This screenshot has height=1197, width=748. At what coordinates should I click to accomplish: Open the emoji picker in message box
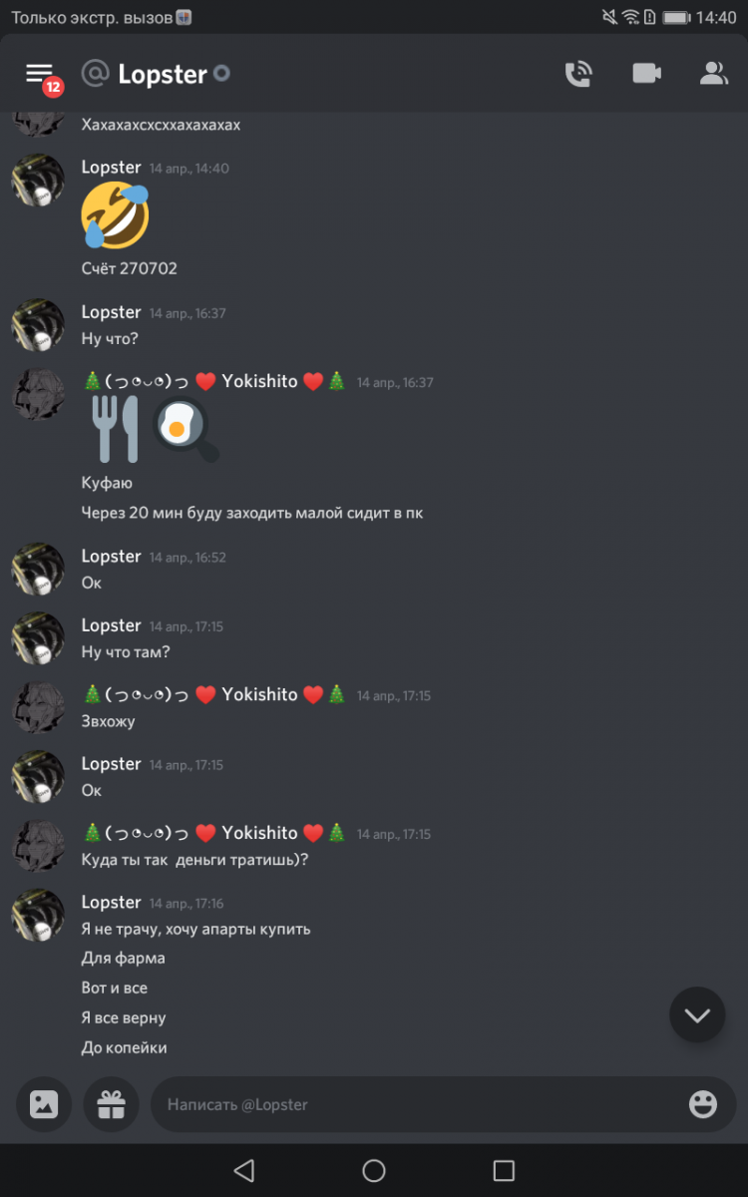click(x=703, y=1104)
